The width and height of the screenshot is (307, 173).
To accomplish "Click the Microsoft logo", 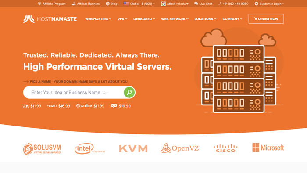I will (268, 148).
